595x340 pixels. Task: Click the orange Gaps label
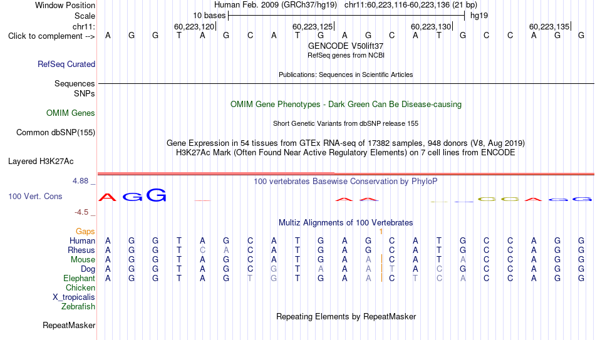pos(85,231)
